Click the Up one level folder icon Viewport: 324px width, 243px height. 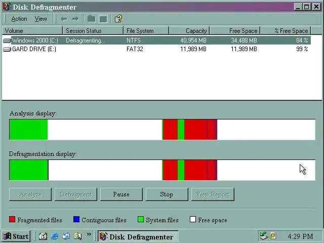(x=91, y=19)
